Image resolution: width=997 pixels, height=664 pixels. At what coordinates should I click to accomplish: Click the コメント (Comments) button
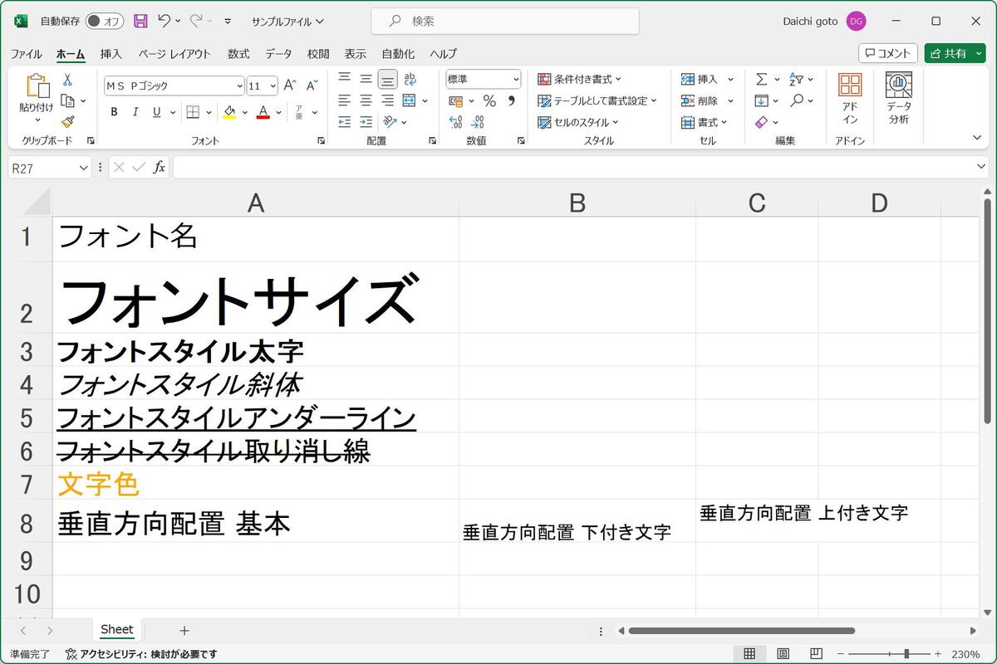coord(888,53)
